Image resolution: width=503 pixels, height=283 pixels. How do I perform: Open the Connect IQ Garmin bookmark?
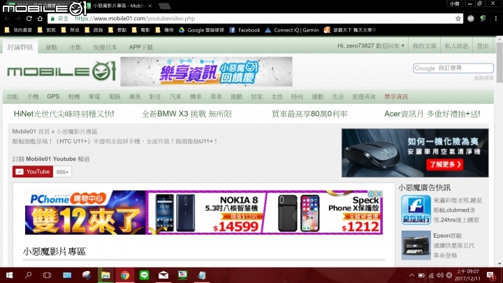(x=292, y=30)
